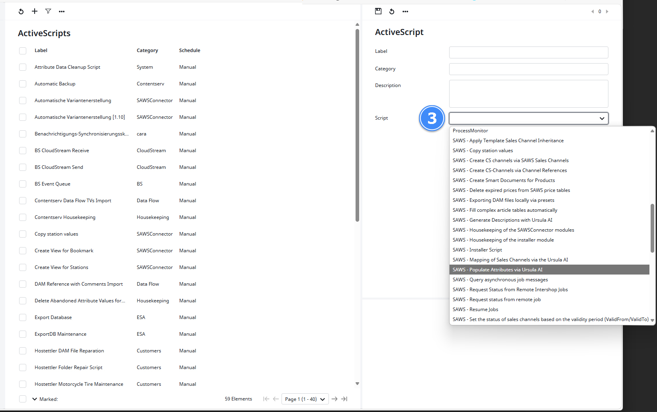The height and width of the screenshot is (412, 657).
Task: Expand the Marked actions chevron
Action: coord(35,399)
